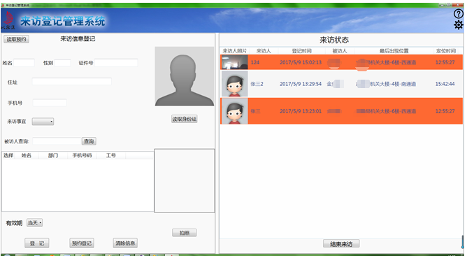Click the 工号 column header

[110, 155]
